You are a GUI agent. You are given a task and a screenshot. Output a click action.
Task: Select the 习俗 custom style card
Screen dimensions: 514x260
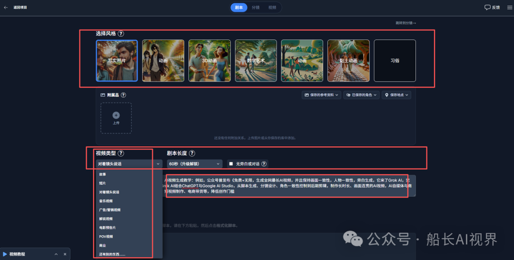click(395, 60)
